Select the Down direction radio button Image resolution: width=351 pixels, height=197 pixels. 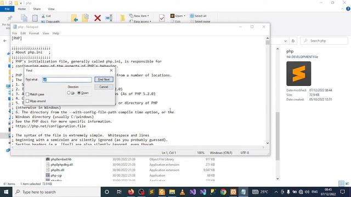tap(79, 92)
